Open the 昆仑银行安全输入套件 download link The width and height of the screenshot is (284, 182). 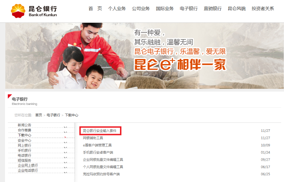(100, 131)
